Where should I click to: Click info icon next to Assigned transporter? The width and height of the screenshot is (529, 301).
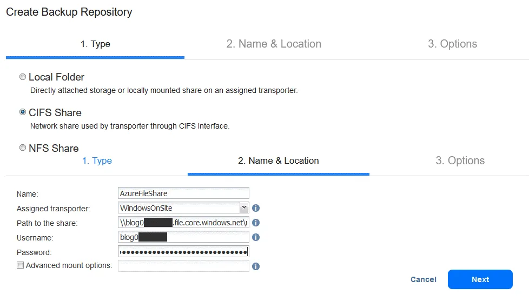coord(256,208)
